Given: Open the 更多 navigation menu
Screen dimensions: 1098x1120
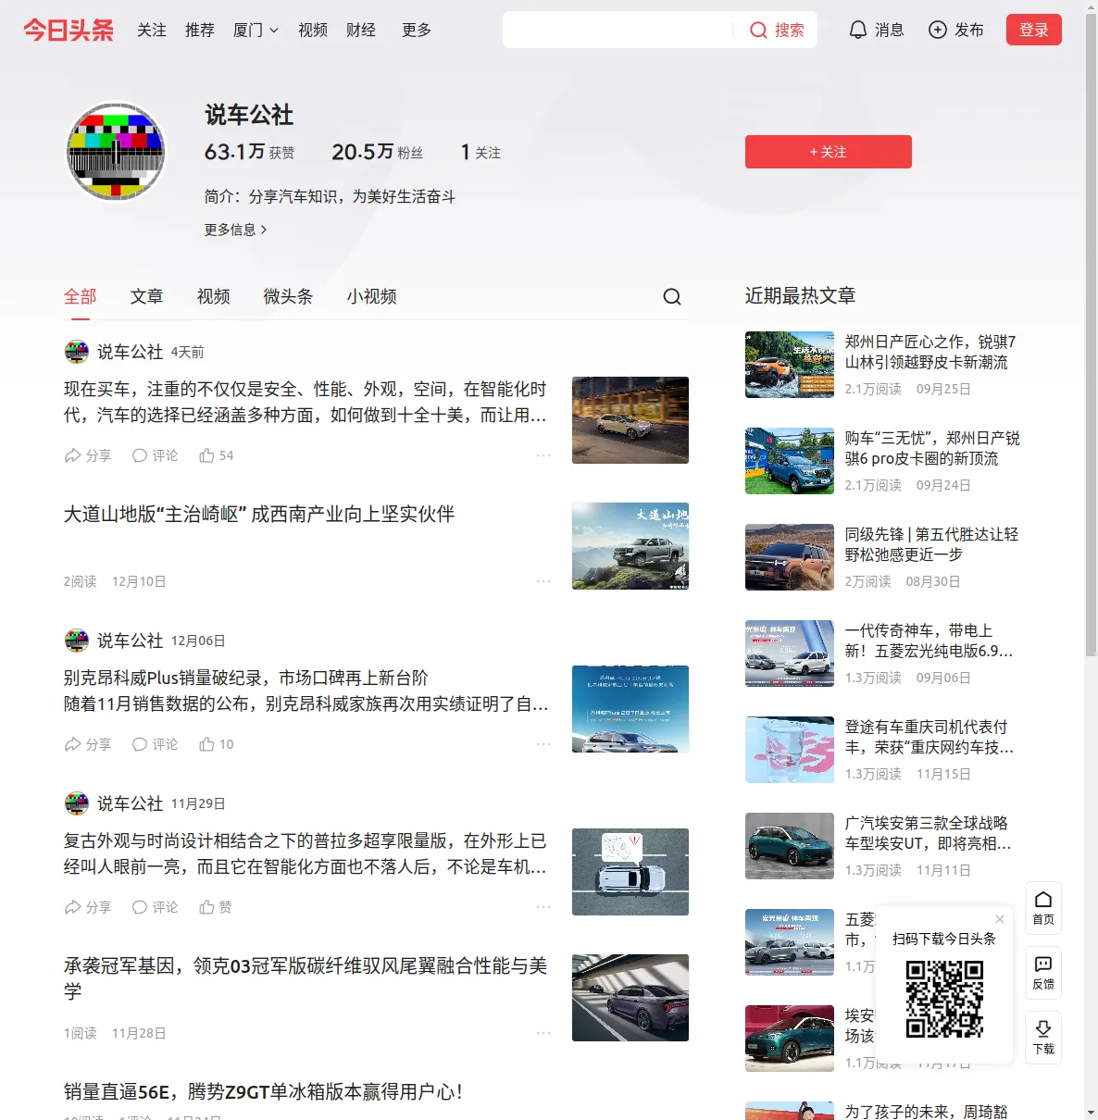Looking at the screenshot, I should (417, 31).
